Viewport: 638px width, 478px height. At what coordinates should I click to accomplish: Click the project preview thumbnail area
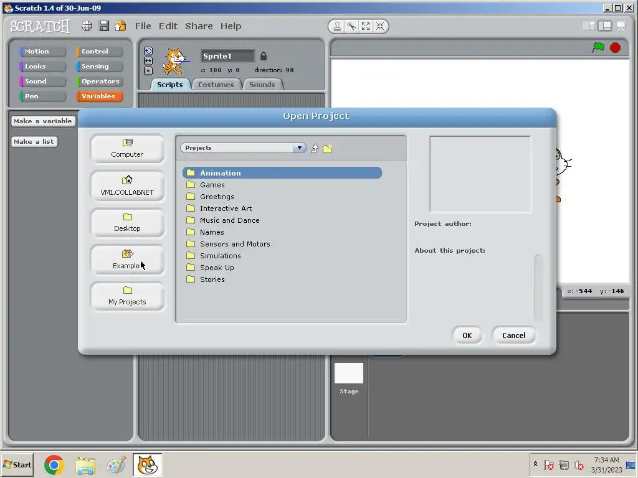(480, 174)
